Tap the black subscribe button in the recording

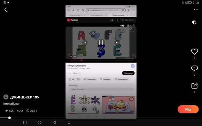coord(128,73)
